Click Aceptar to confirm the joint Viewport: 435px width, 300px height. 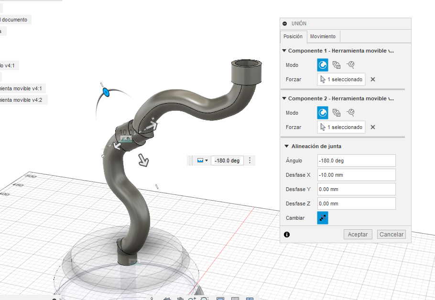coord(358,234)
